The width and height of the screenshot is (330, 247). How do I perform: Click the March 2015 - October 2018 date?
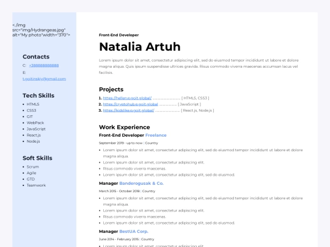[x=119, y=191]
